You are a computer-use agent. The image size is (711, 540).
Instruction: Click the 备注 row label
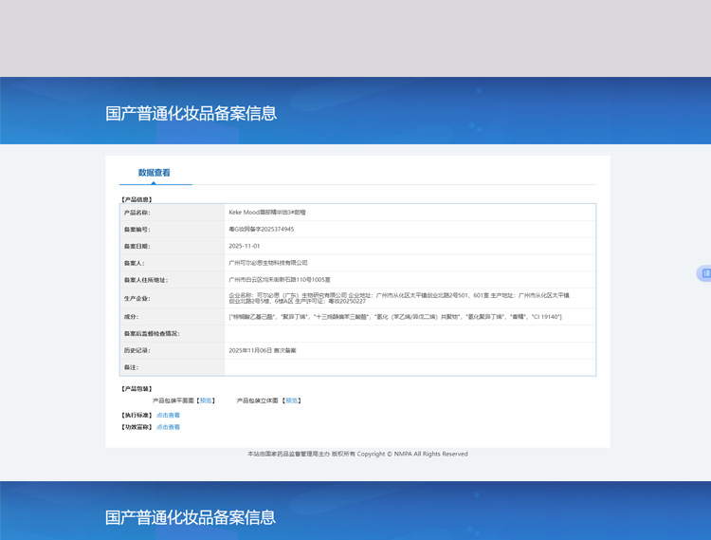pos(131,367)
